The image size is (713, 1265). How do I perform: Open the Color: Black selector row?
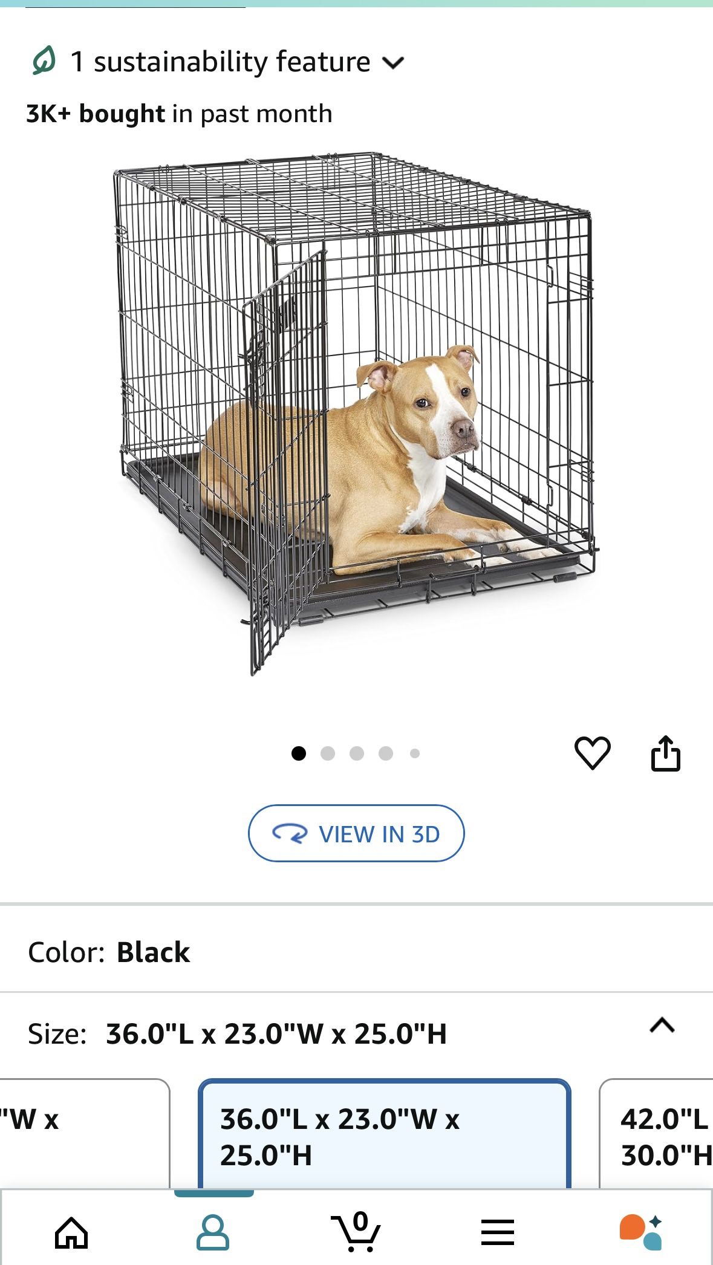356,952
